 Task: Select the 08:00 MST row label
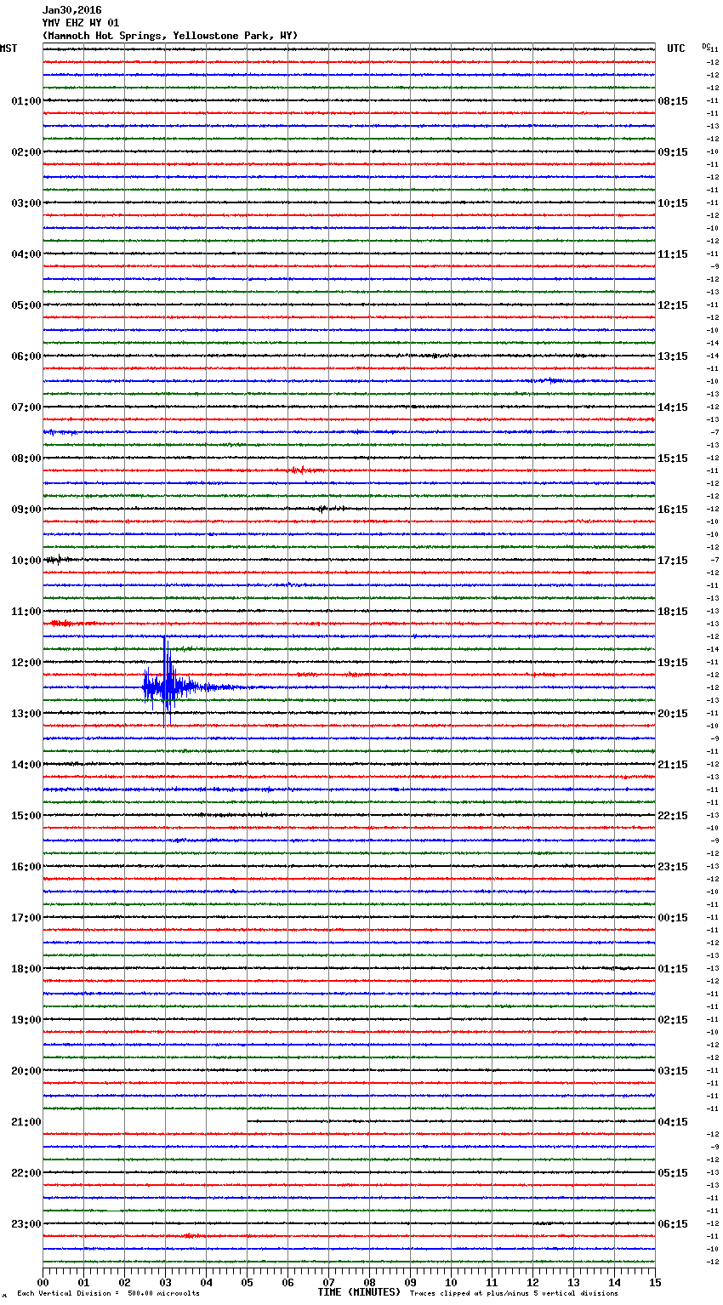(26, 459)
